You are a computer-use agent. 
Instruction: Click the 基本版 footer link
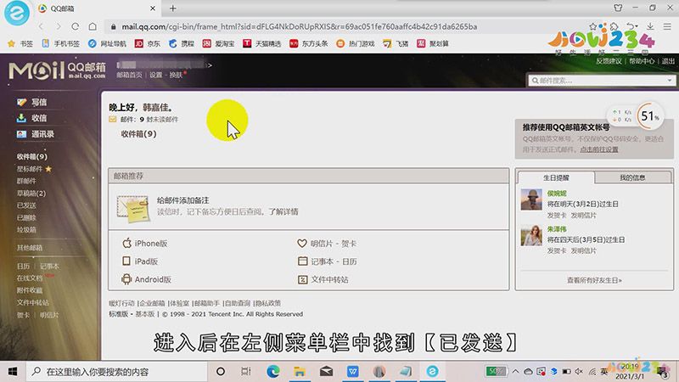(x=145, y=314)
